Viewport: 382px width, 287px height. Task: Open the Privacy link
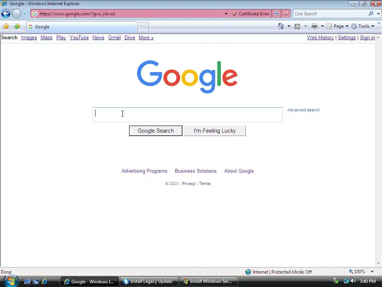coord(188,183)
